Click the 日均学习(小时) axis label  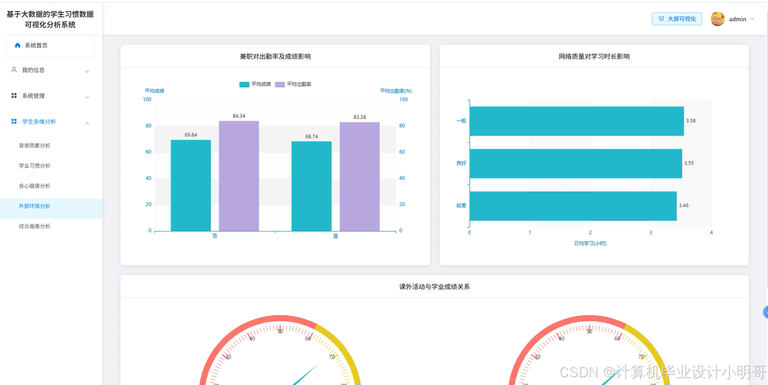(x=590, y=244)
